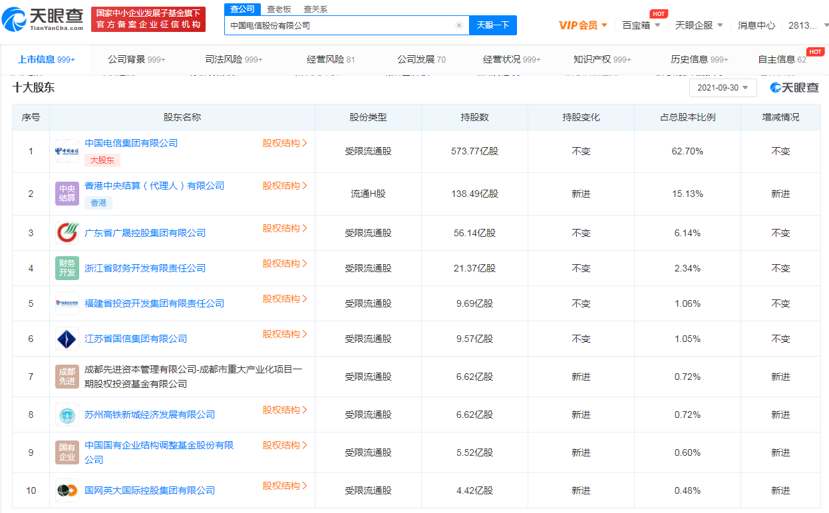The image size is (829, 513).
Task: Click the 占总股本比例 column header
Action: coord(687,117)
